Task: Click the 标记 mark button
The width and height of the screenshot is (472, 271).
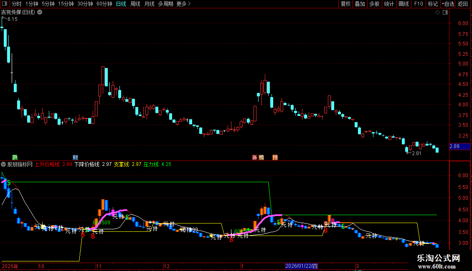Action: point(433,4)
